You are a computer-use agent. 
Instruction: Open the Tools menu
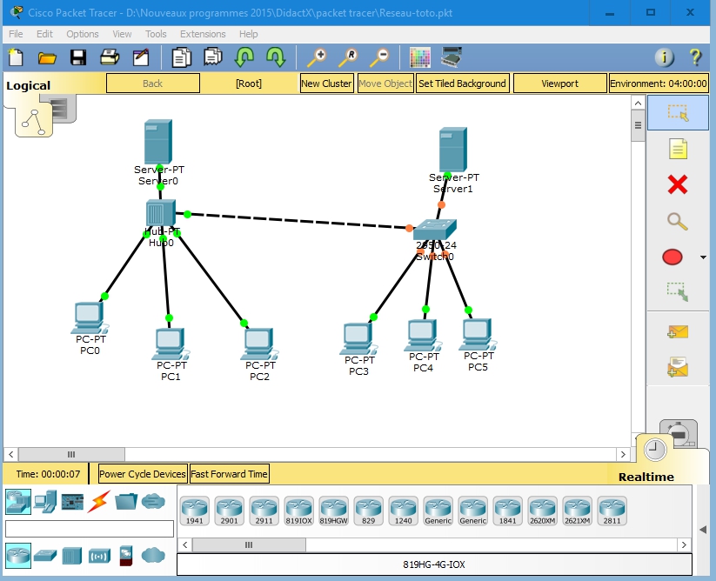pos(156,34)
